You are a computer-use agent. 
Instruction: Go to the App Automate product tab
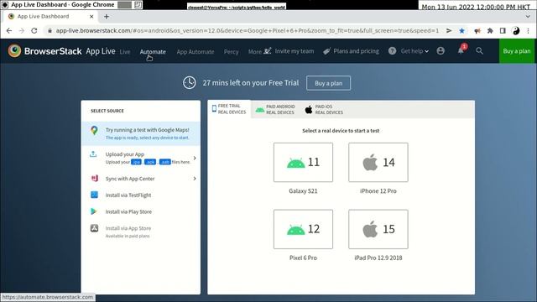point(196,52)
